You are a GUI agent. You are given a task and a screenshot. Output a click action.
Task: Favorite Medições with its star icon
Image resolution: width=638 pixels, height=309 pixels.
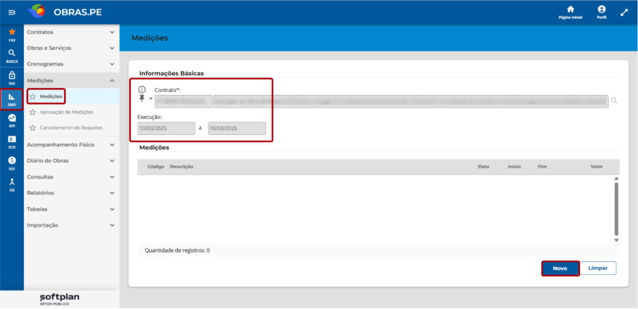[33, 96]
